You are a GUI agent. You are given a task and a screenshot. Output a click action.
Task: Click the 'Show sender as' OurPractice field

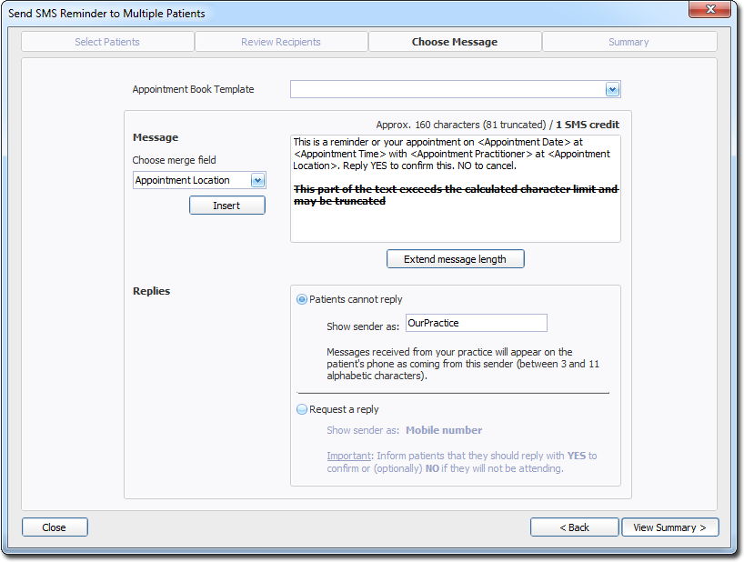click(476, 323)
